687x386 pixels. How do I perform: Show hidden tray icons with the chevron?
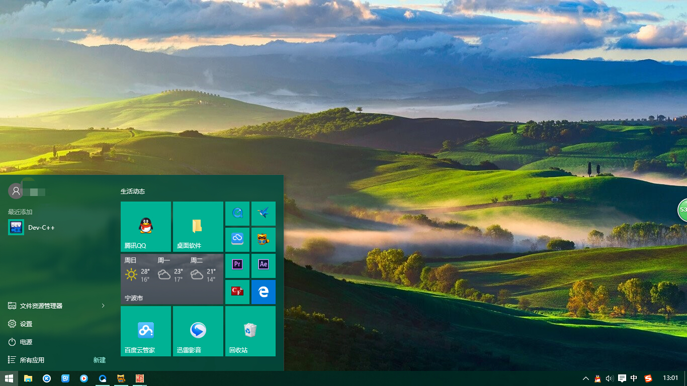tap(585, 378)
